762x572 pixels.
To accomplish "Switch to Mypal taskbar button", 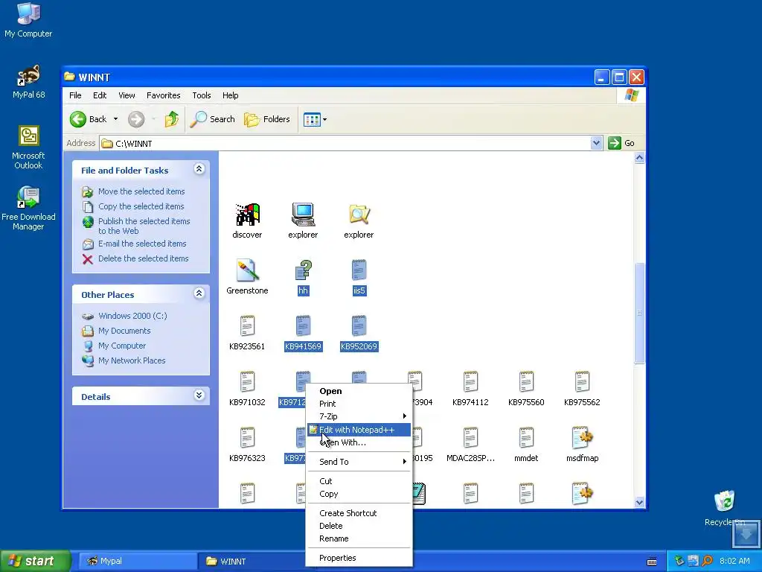I will (138, 561).
